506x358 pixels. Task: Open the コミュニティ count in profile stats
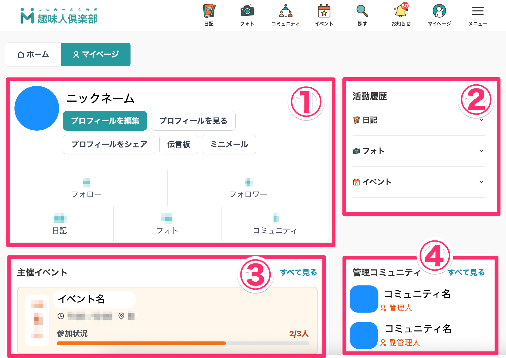[x=275, y=224]
